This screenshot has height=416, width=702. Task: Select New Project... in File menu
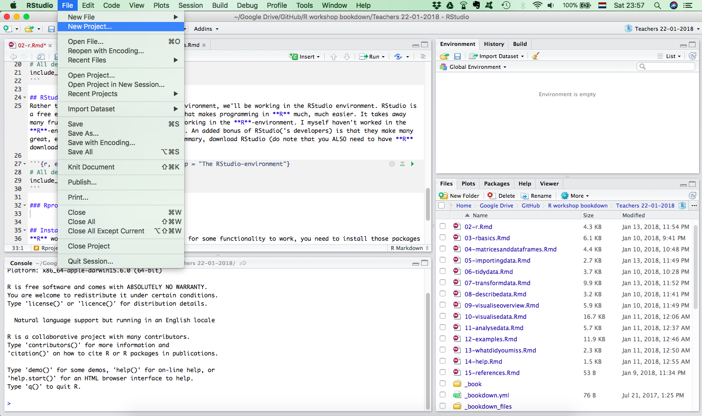click(x=121, y=26)
